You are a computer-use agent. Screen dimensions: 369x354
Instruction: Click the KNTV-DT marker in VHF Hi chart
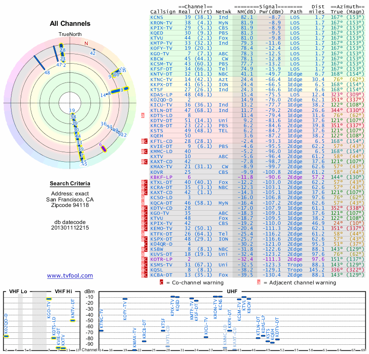(x=73, y=320)
